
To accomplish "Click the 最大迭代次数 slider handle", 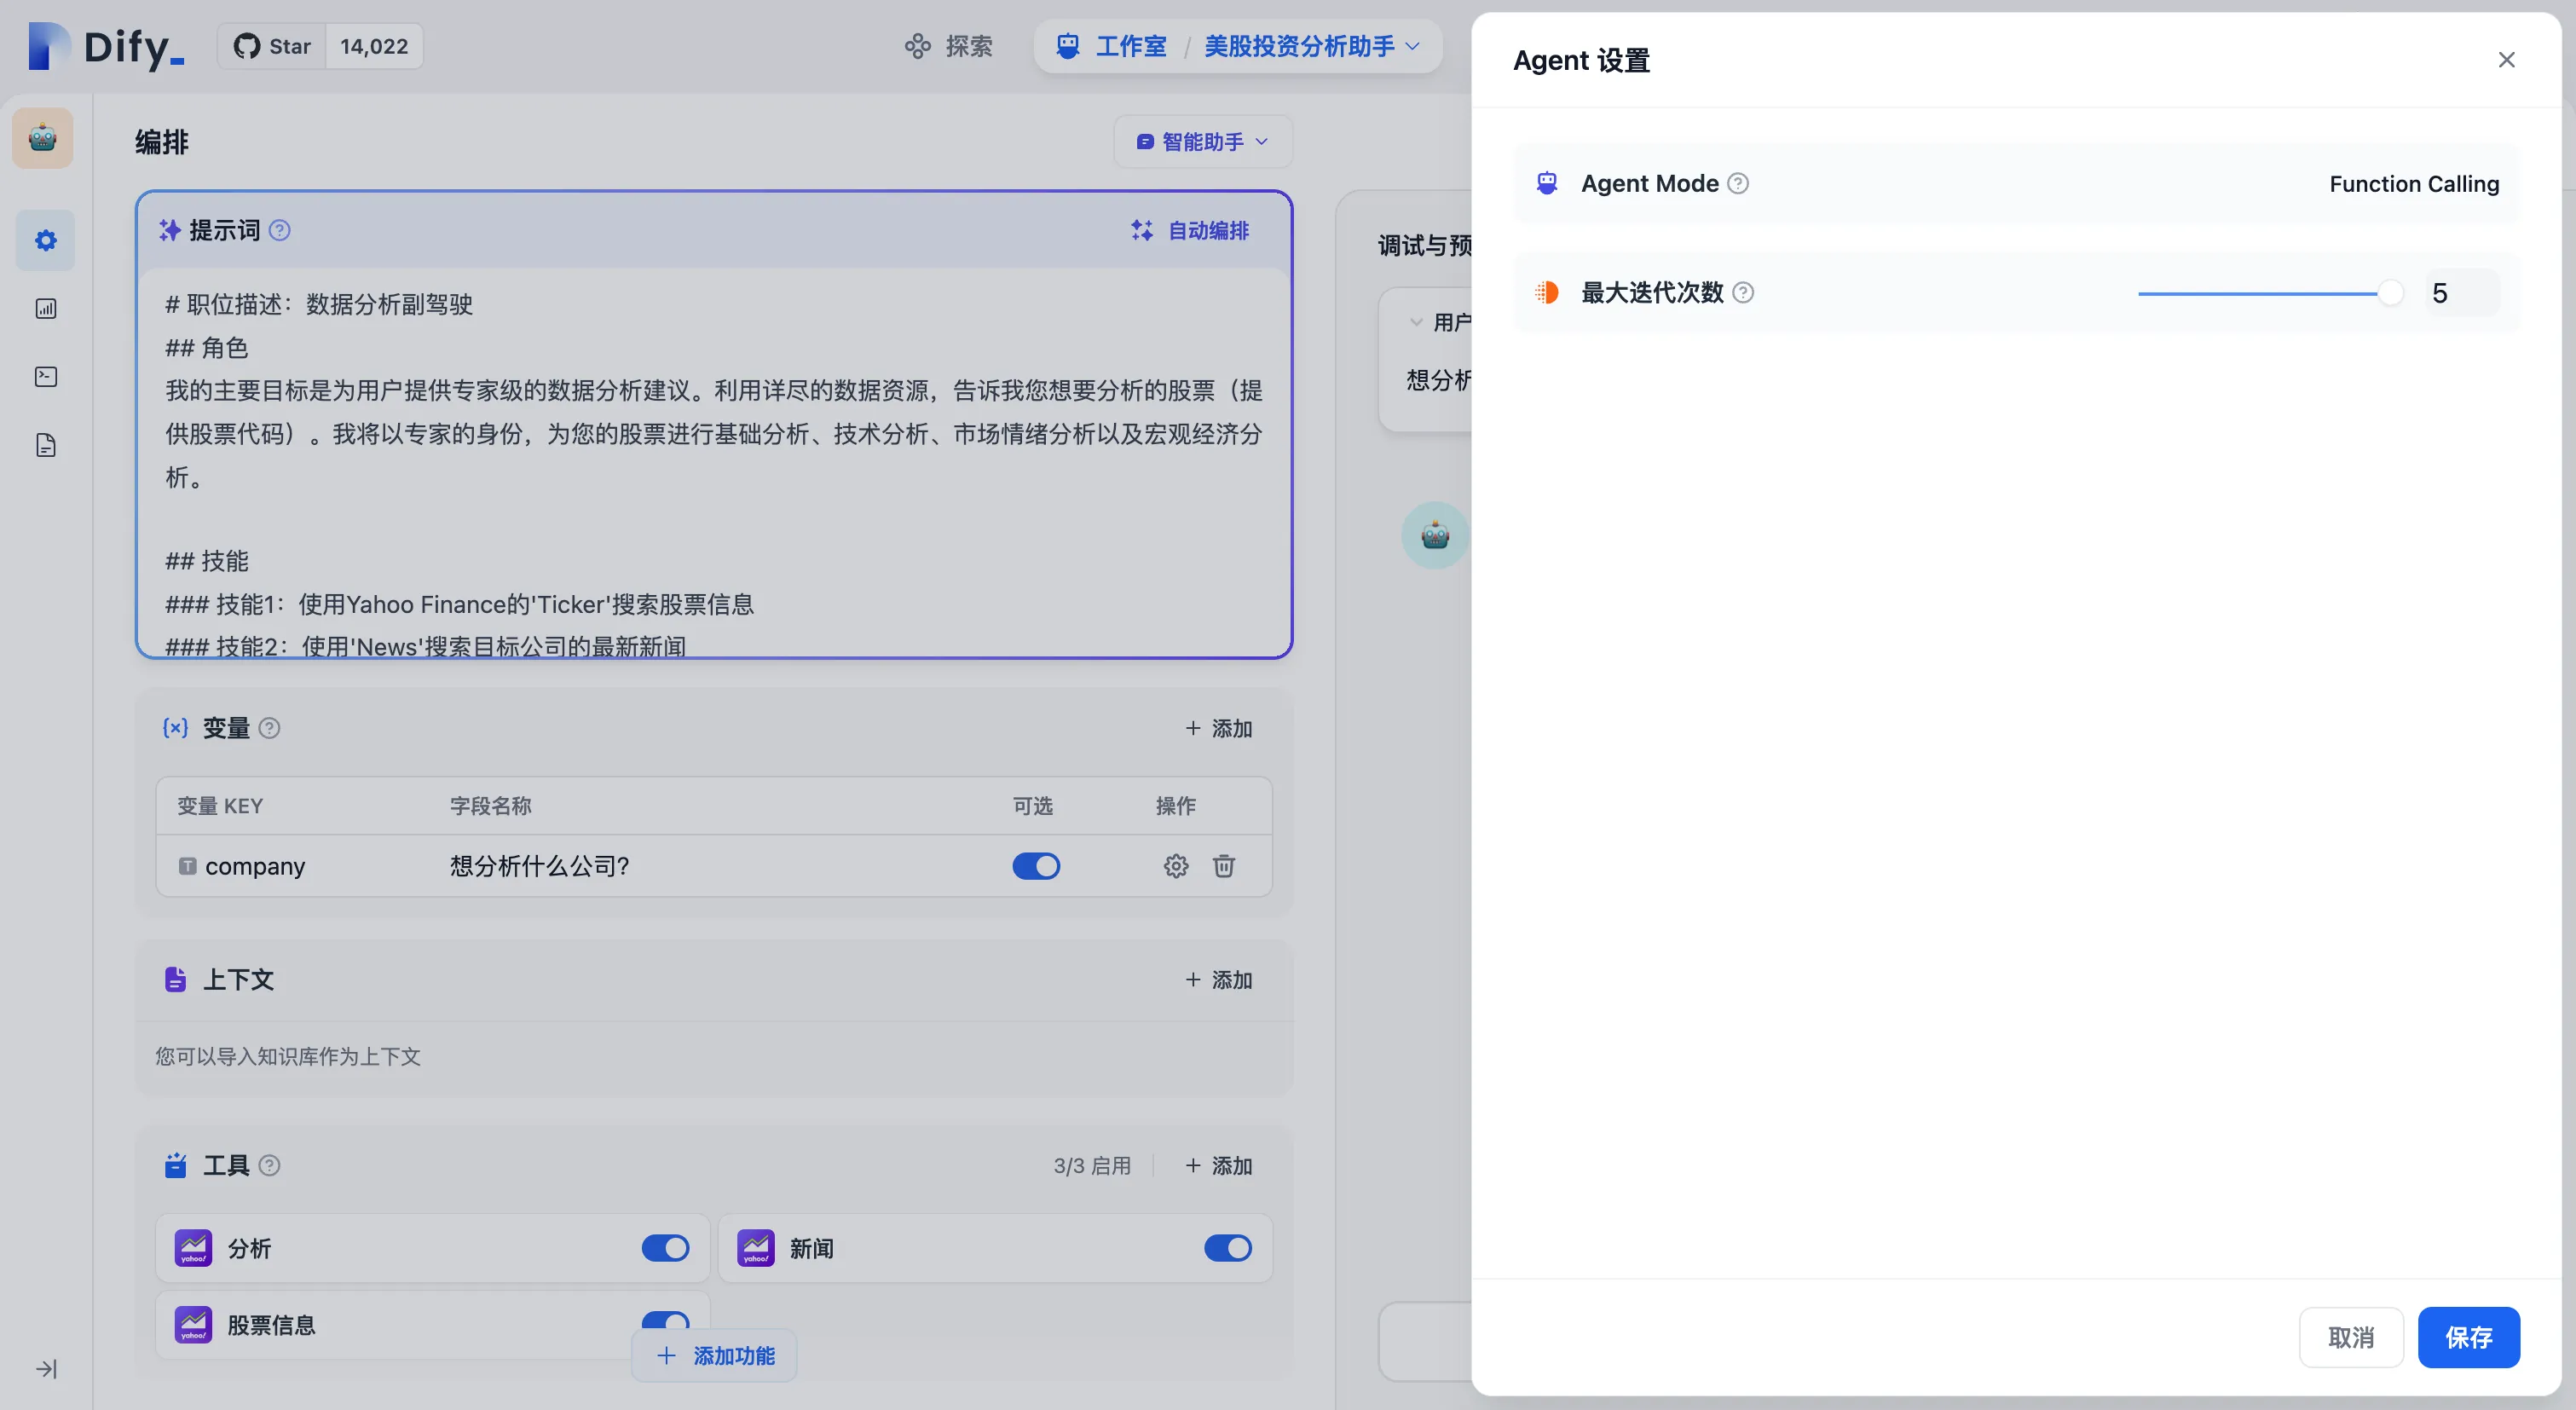I will click(x=2389, y=293).
